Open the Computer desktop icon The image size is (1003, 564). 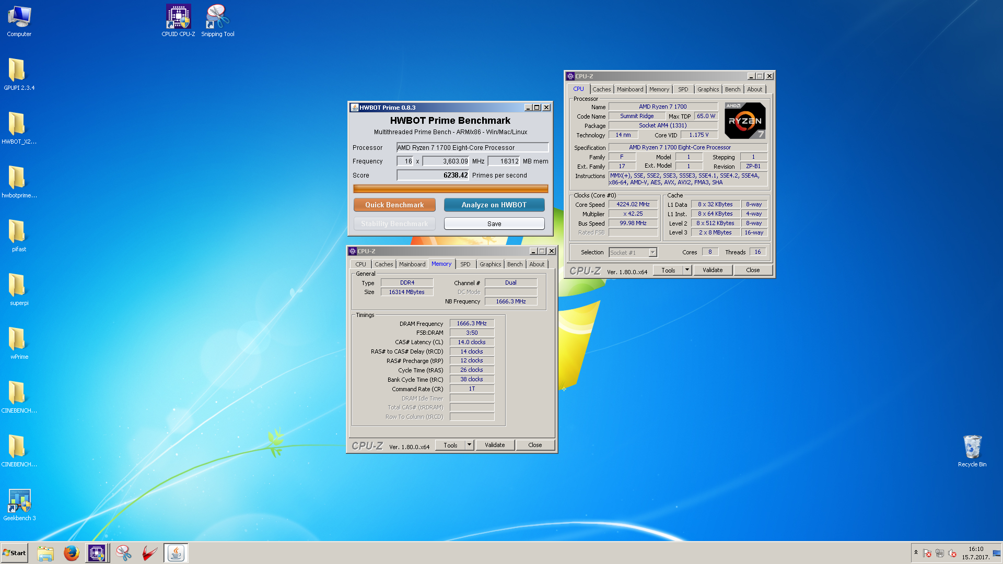[x=19, y=21]
